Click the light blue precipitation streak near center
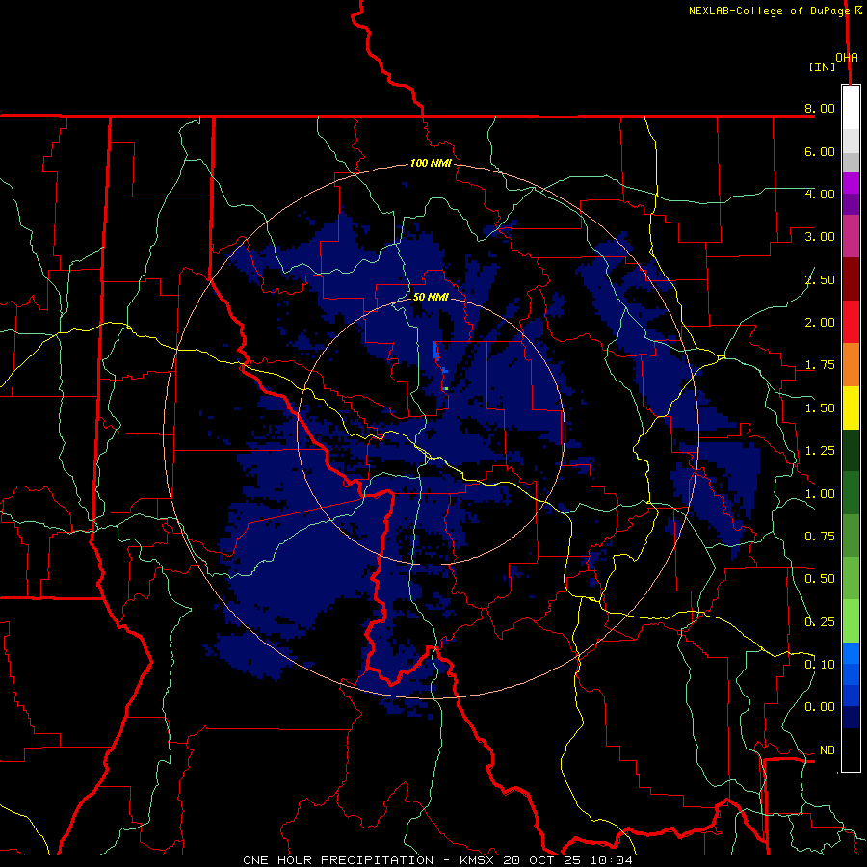The image size is (867, 867). pos(436,352)
